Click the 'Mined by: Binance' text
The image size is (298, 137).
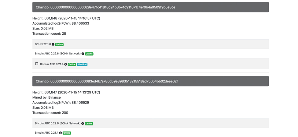[46, 97]
